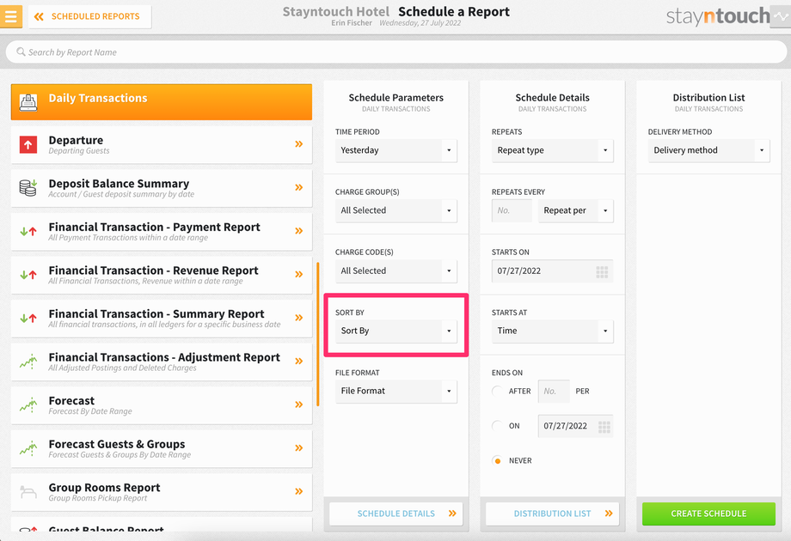Click the Ends After number field
Image resolution: width=791 pixels, height=541 pixels.
click(554, 391)
